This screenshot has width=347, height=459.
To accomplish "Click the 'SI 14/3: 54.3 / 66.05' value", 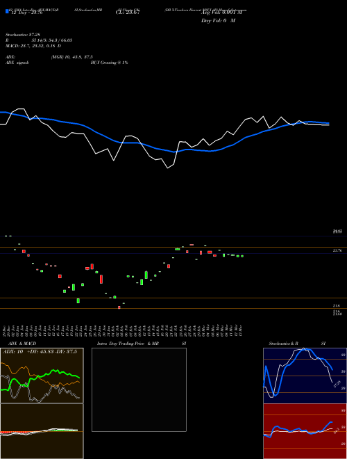I will coord(52,40).
